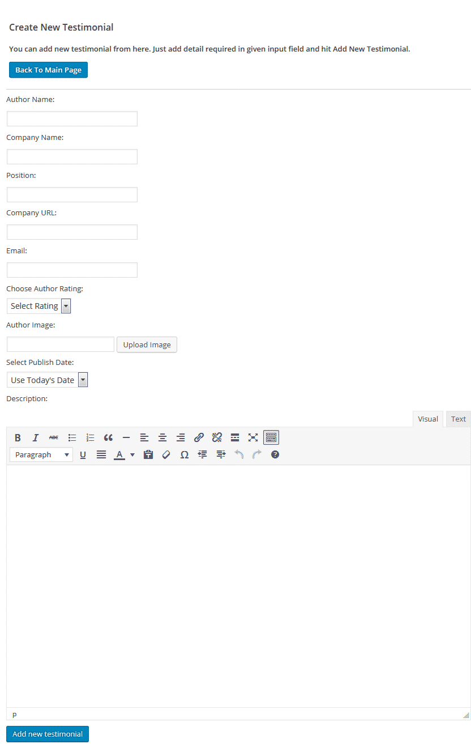This screenshot has height=744, width=471.
Task: Click the Upload Image button
Action: point(147,345)
